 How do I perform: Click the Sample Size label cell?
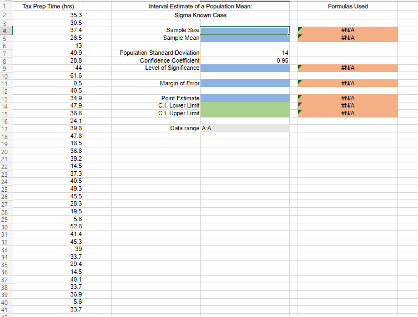(x=156, y=30)
